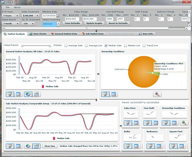Select pie chart icon under General Market Analysis
The image size is (192, 157).
coord(28,94)
